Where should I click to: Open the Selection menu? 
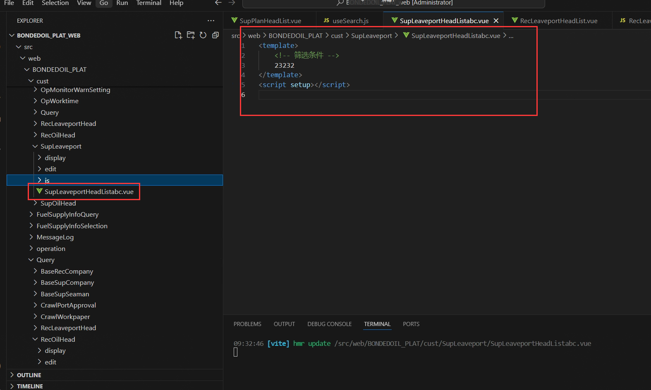[x=55, y=3]
